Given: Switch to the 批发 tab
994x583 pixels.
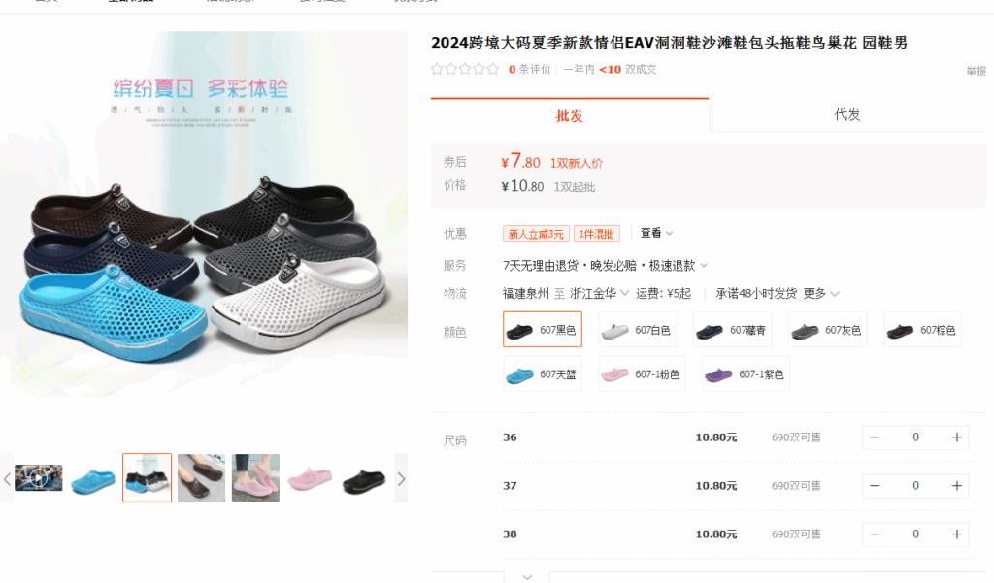Looking at the screenshot, I should coord(569,115).
